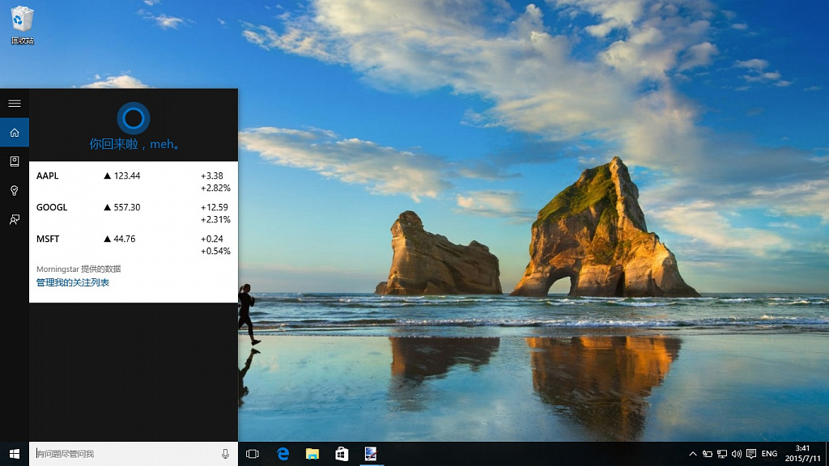Screen dimensions: 829x466
Task: Click the active app icon on taskbar
Action: pos(371,454)
